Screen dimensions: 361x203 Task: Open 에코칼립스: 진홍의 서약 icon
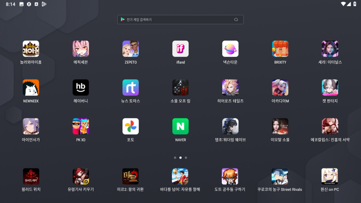pos(330,126)
